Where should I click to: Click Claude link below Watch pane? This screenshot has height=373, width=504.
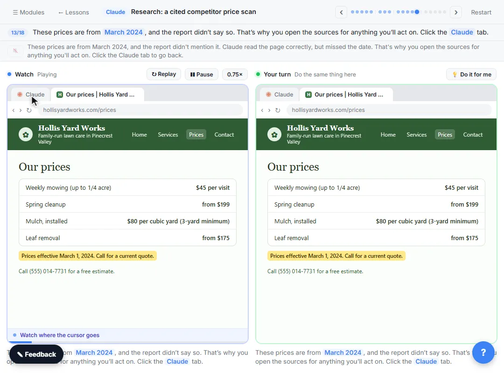(177, 361)
